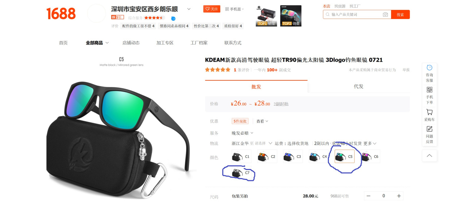Increase quantity with the plus stepper

click(x=399, y=196)
